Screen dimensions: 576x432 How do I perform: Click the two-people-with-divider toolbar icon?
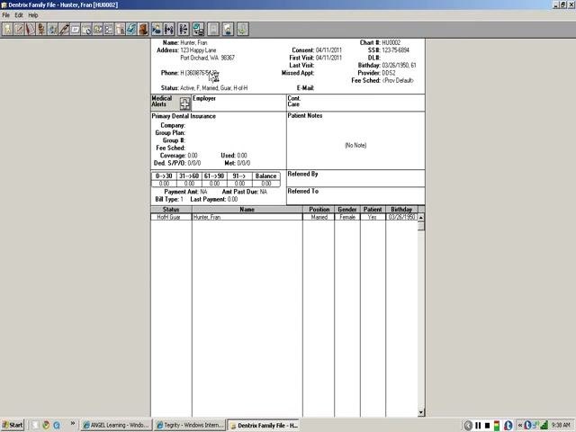(169, 29)
